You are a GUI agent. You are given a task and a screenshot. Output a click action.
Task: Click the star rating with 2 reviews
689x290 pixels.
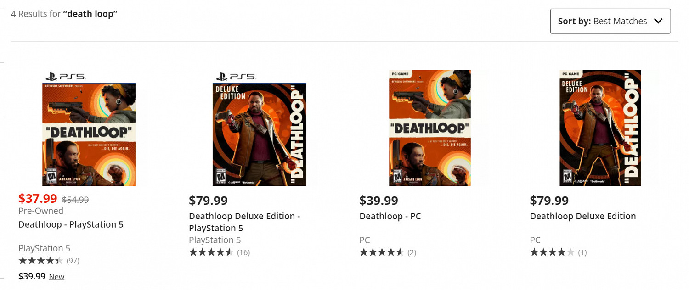(x=382, y=252)
